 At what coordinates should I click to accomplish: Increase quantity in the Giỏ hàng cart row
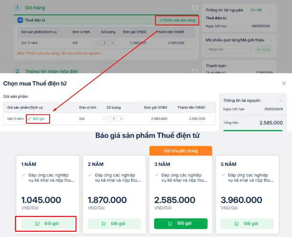coord(112,43)
